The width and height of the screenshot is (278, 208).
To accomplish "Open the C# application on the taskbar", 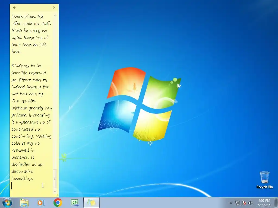I will pyautogui.click(x=75, y=203).
